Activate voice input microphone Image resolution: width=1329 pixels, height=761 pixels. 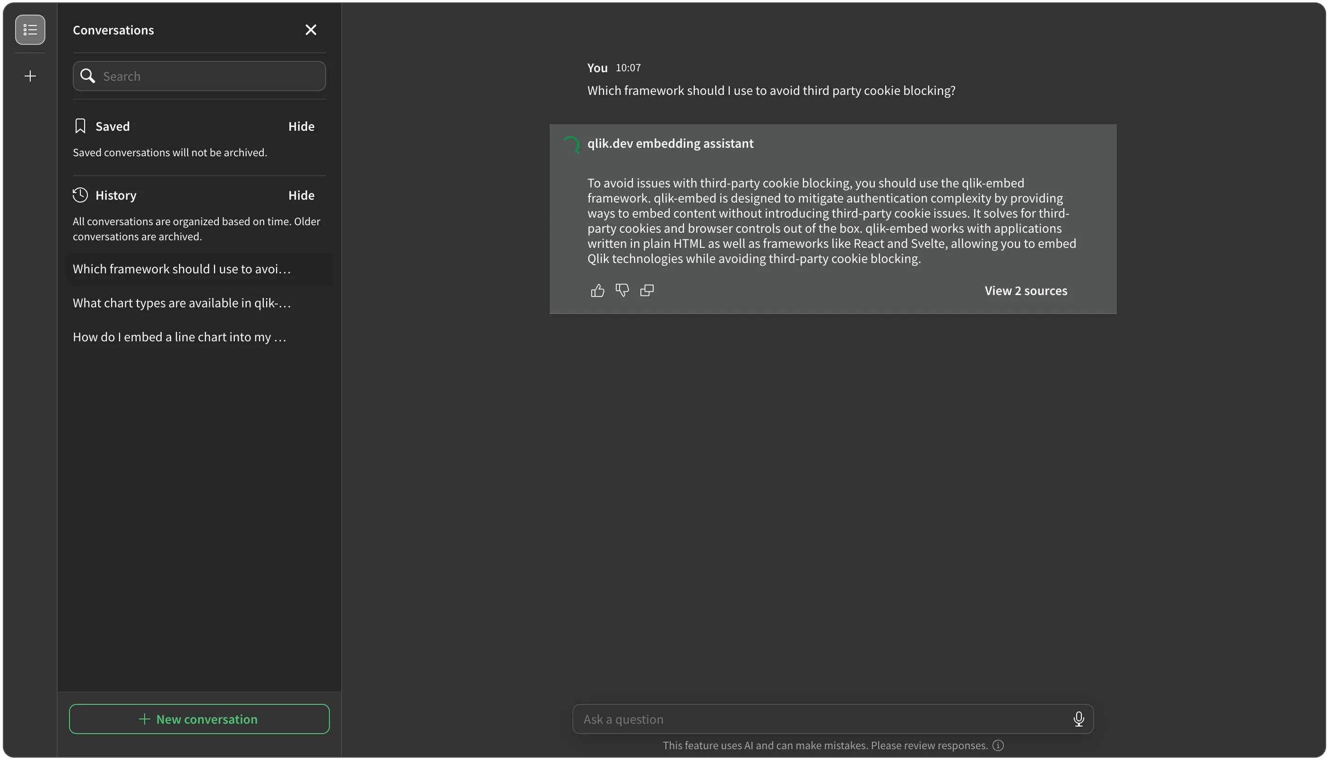1079,719
